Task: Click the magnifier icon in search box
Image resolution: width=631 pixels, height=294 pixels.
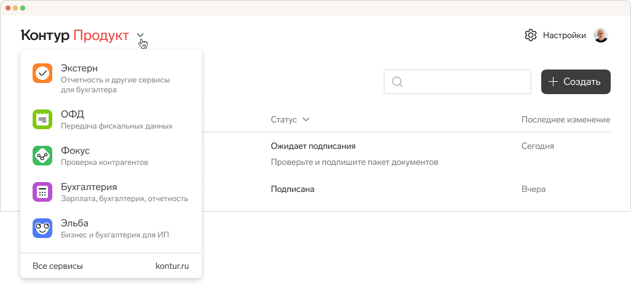Action: click(397, 82)
